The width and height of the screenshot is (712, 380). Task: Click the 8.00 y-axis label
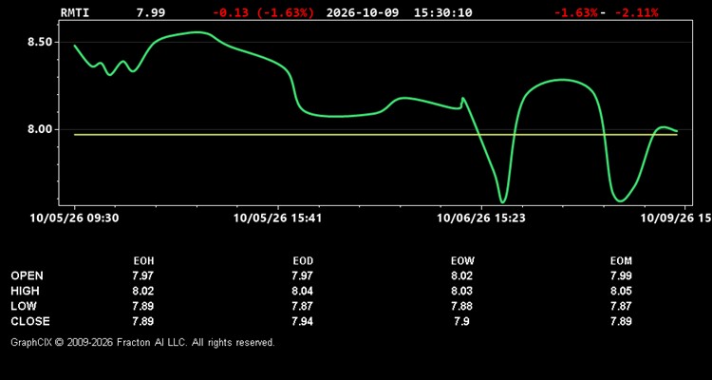point(40,129)
